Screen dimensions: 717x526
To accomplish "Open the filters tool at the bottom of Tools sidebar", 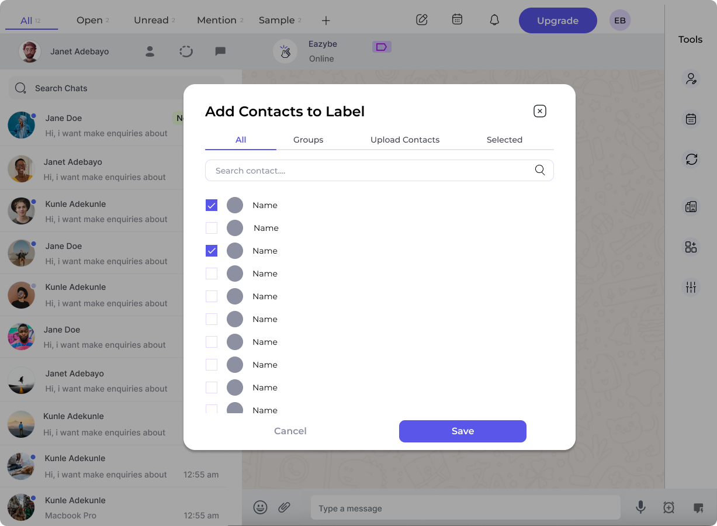I will [x=691, y=287].
